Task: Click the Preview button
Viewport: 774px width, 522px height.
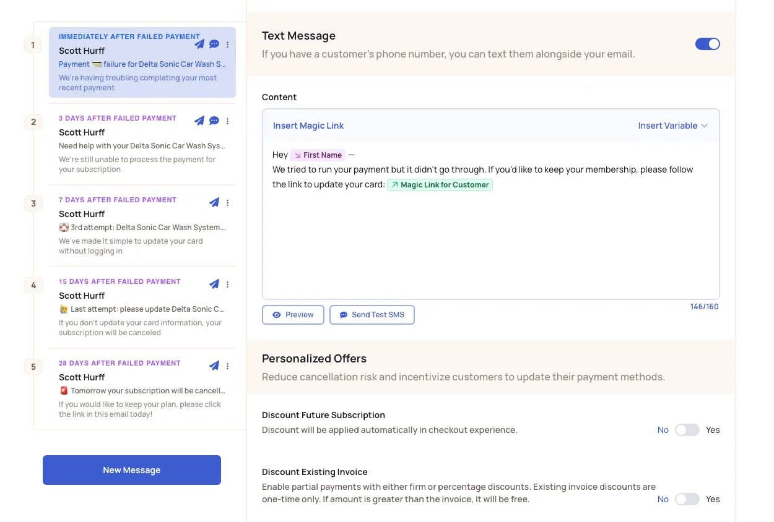Action: click(293, 315)
